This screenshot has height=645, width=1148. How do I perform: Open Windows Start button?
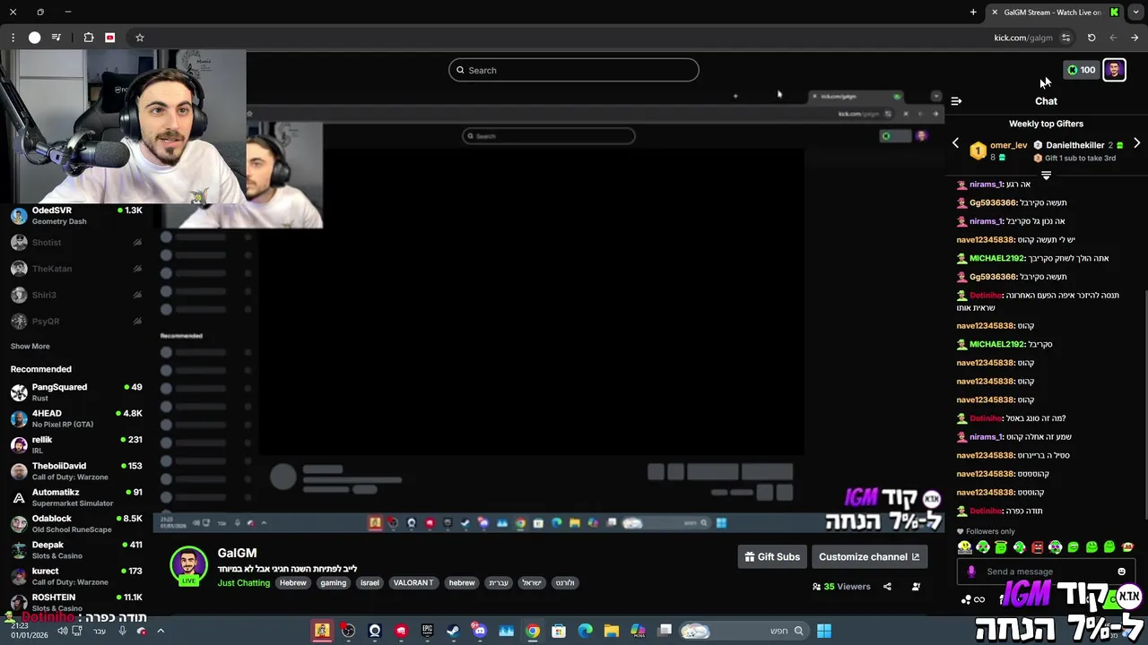pyautogui.click(x=823, y=631)
